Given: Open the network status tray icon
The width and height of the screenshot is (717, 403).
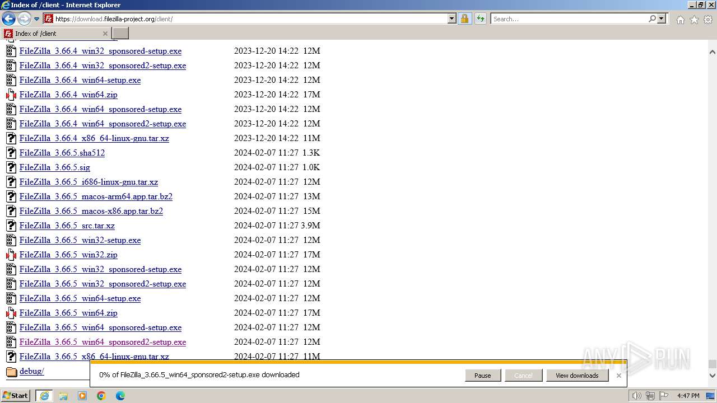Looking at the screenshot, I should coord(650,396).
